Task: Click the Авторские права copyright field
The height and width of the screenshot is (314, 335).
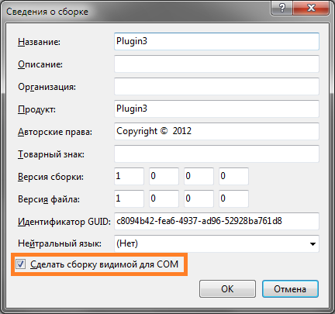Action: 216,131
